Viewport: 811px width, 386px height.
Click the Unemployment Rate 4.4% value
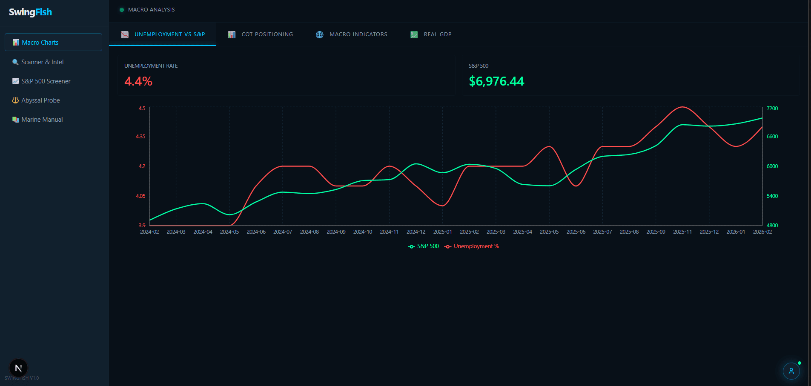click(x=138, y=81)
